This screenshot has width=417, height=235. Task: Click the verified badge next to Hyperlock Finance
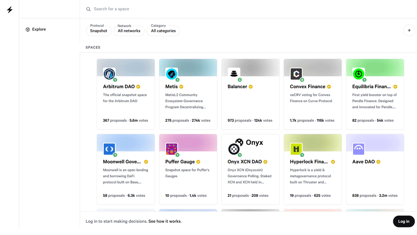pyautogui.click(x=333, y=162)
